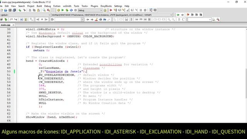Open the Search menu

pyautogui.click(x=22, y=6)
